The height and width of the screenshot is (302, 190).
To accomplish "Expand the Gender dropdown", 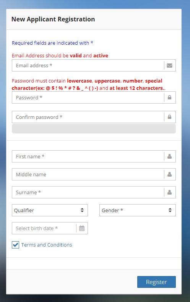I will coord(138,210).
